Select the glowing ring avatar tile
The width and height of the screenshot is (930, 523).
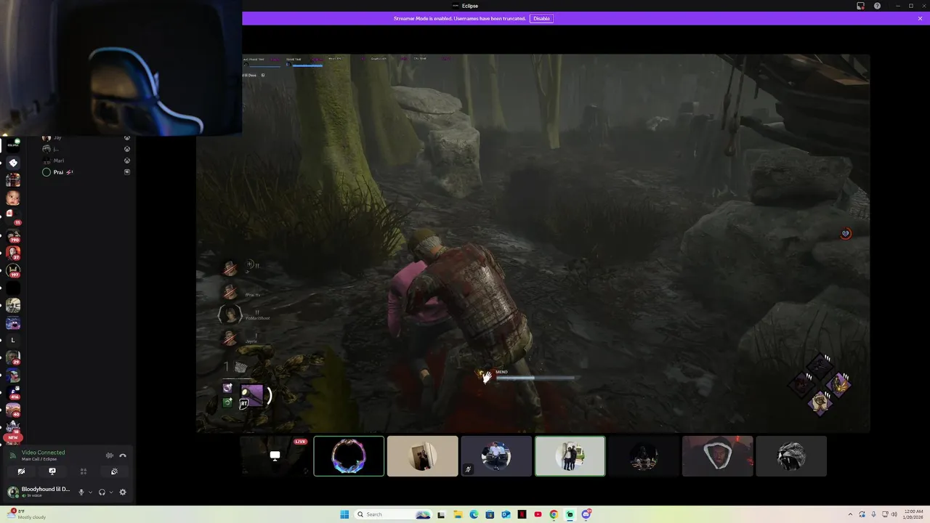coord(349,456)
